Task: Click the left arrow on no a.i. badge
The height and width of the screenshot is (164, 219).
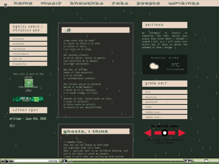Action: pos(15,99)
